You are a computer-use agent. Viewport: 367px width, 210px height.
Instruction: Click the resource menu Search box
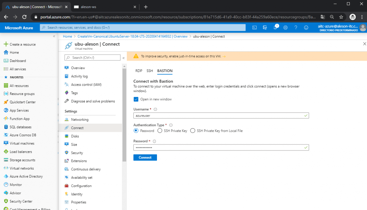(92, 58)
